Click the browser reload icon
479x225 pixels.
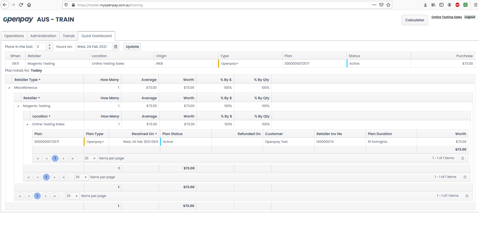point(21,5)
